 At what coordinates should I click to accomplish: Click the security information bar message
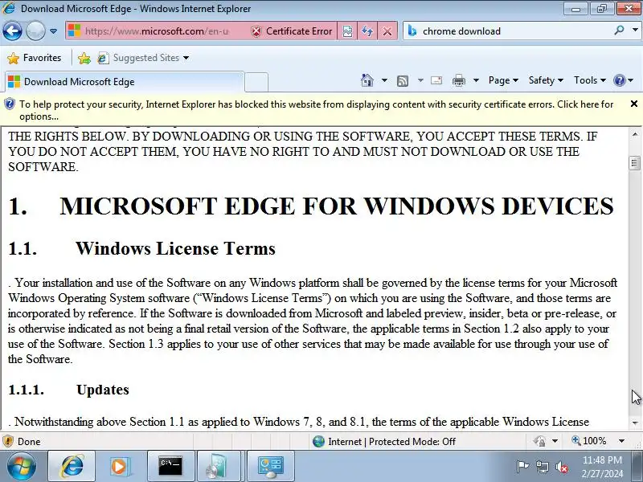coord(316,110)
